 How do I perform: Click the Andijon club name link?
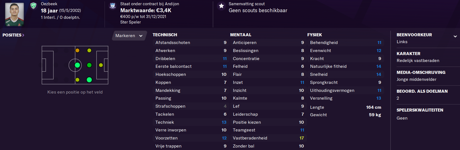coord(172,4)
